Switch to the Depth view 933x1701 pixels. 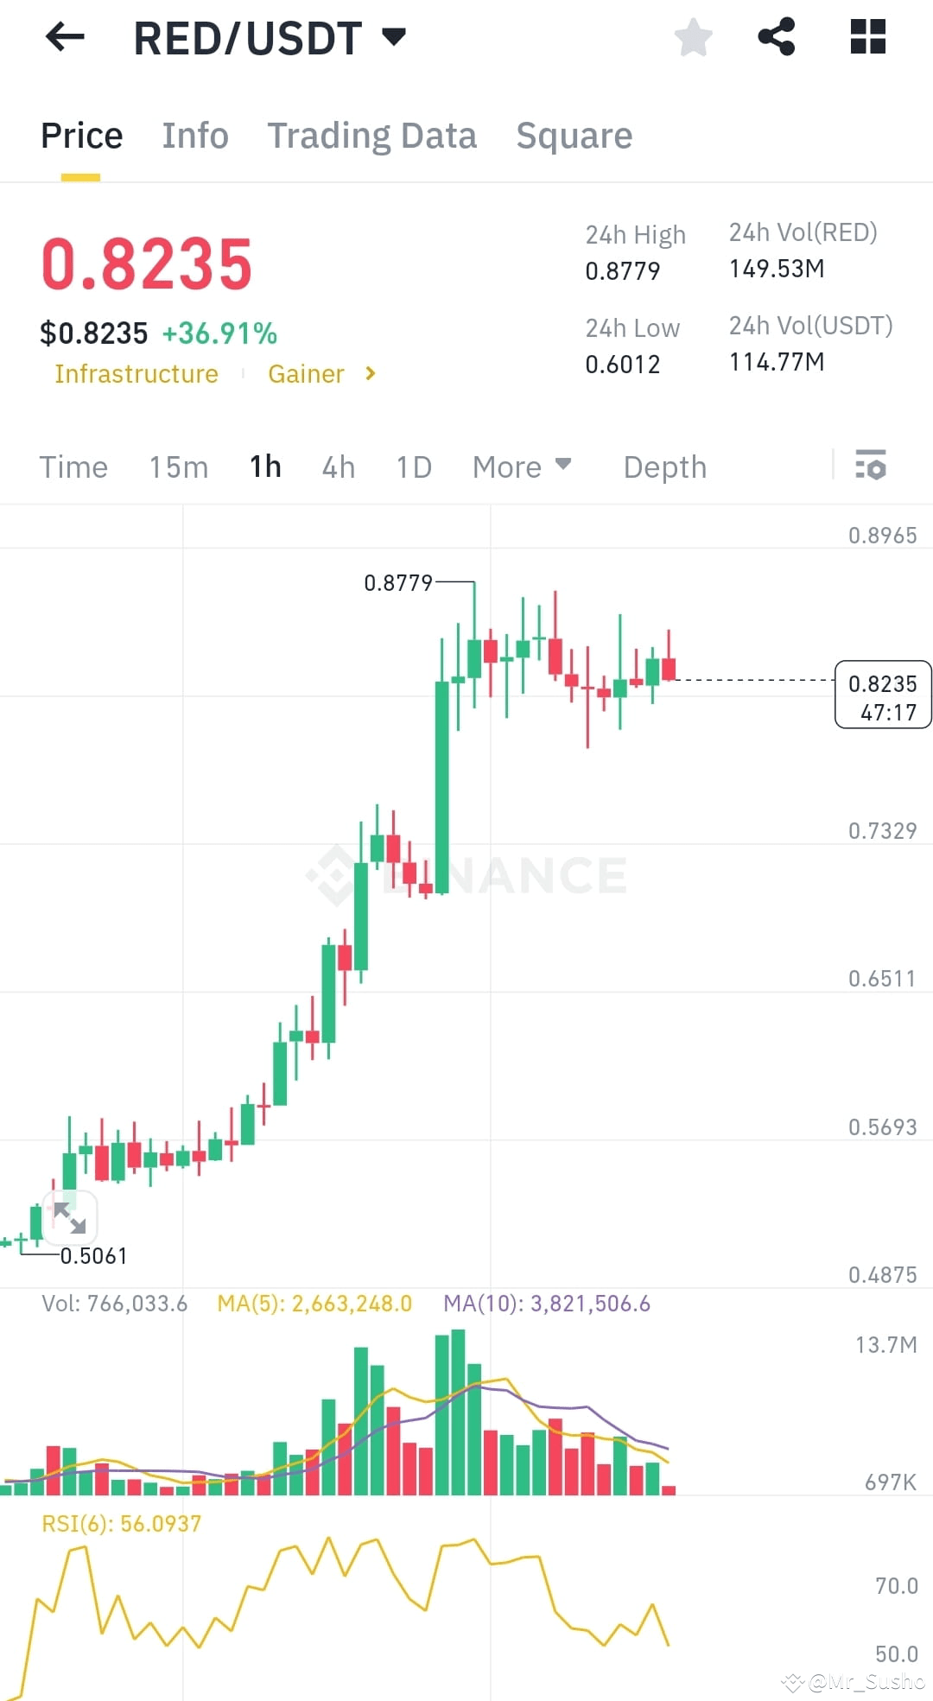664,467
